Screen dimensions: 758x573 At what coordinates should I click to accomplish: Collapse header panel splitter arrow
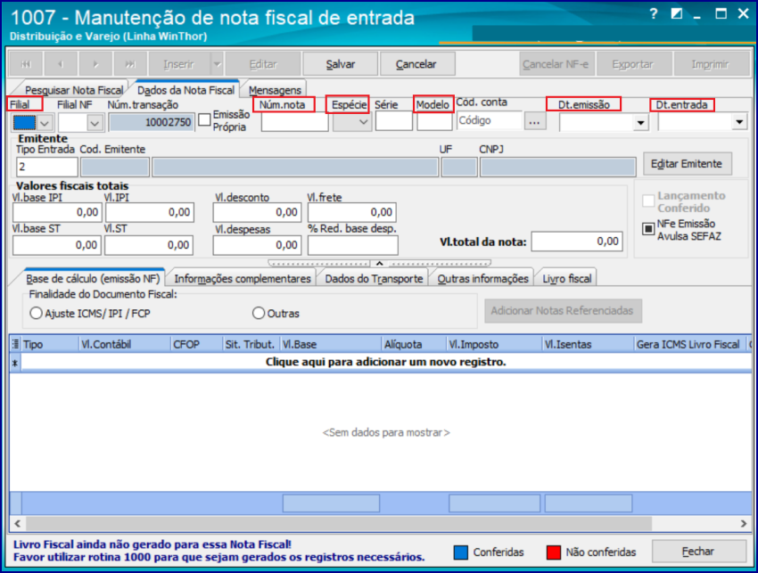pos(380,263)
